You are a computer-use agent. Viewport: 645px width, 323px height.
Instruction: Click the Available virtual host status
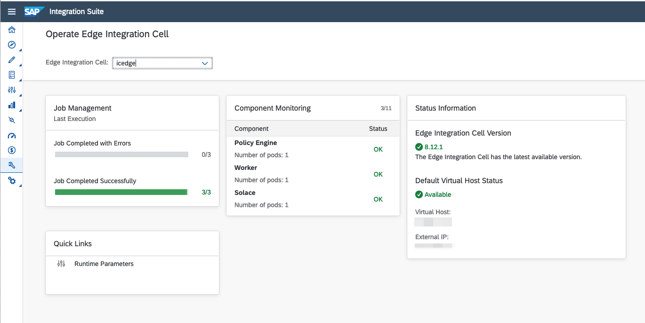tap(438, 194)
